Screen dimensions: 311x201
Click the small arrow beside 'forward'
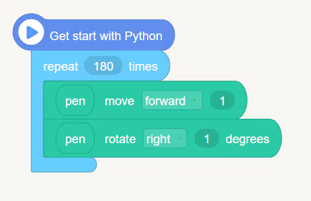click(x=194, y=100)
